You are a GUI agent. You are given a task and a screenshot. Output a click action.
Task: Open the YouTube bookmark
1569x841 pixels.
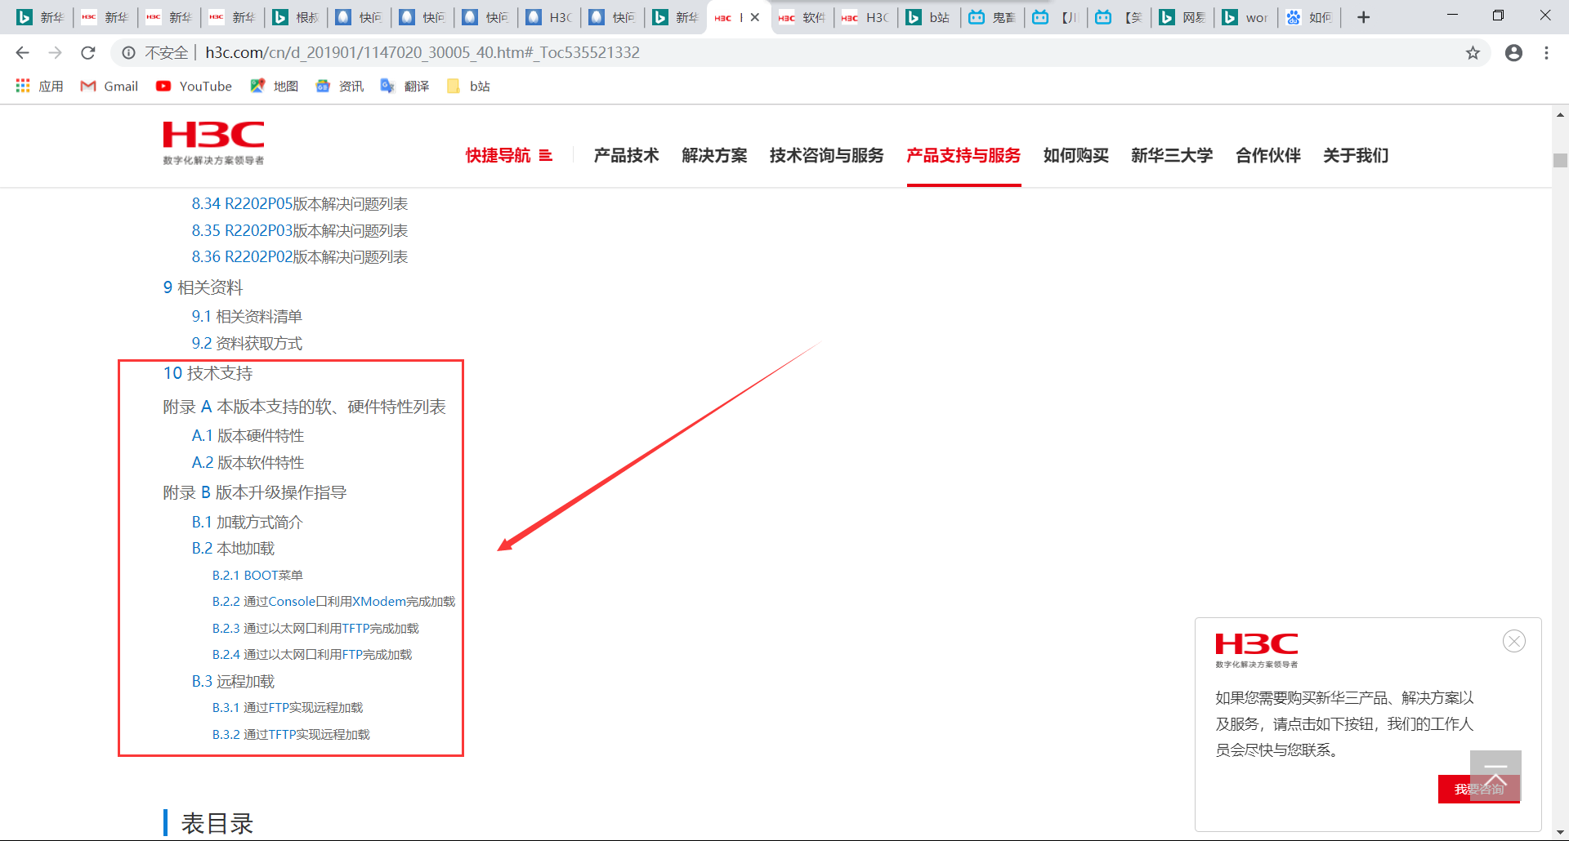(194, 86)
